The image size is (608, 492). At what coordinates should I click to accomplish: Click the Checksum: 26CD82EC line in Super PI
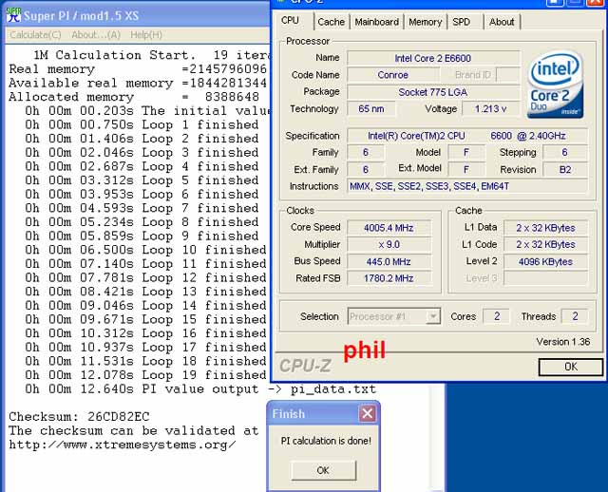click(x=79, y=417)
